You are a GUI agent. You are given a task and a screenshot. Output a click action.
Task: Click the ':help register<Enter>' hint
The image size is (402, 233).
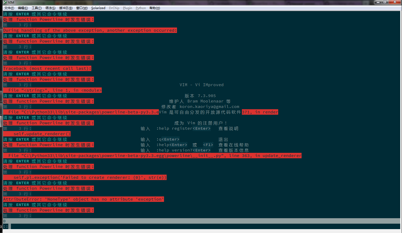pyautogui.click(x=183, y=128)
